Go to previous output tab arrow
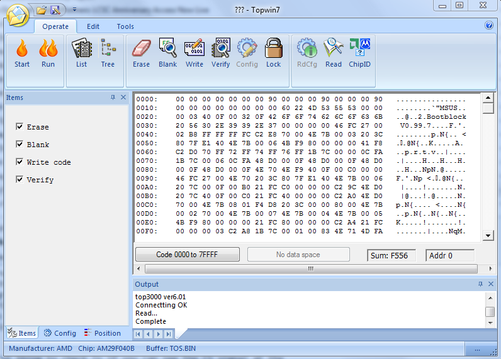Image resolution: width=501 pixels, height=359 pixels. [x=148, y=334]
